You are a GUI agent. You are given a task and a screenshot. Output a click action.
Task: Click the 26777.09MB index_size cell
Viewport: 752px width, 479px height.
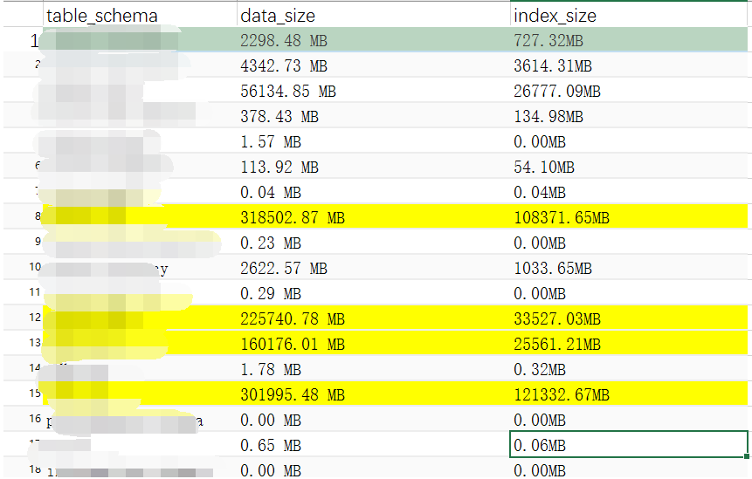tap(557, 91)
